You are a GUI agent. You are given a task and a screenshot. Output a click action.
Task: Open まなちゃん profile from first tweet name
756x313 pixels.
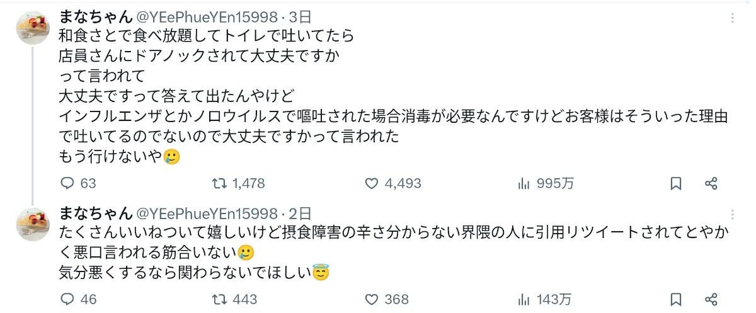[95, 18]
